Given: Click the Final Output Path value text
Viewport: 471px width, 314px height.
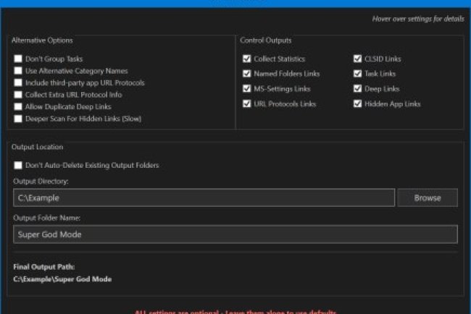Looking at the screenshot, I should pos(62,279).
